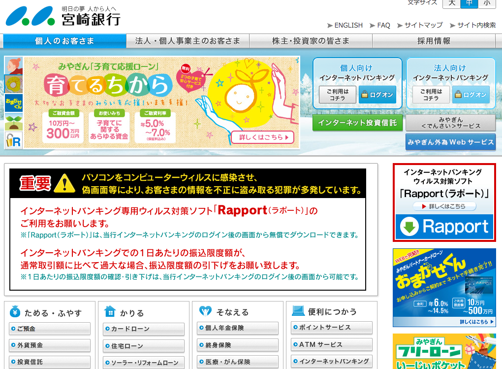Open the 終身保険 link
Screen dimensions: 502x369
coord(238,345)
